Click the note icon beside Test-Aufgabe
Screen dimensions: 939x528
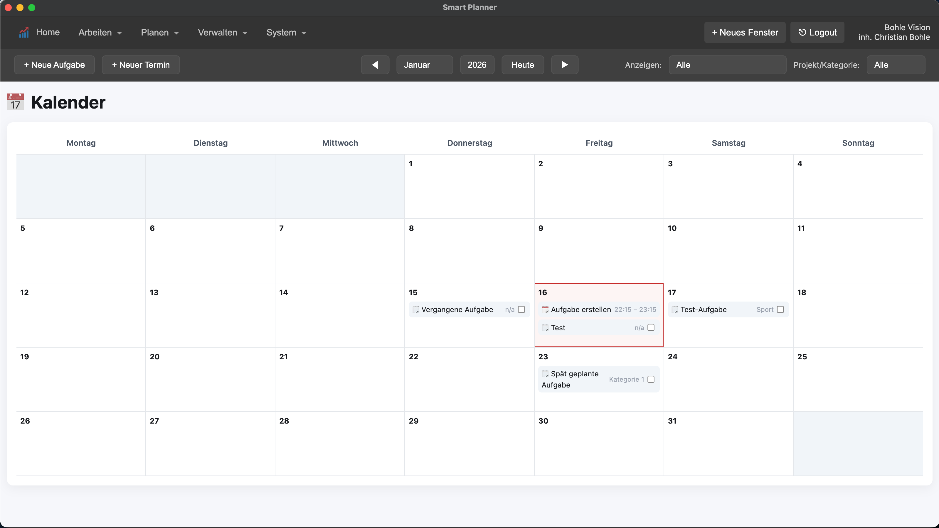(x=675, y=309)
